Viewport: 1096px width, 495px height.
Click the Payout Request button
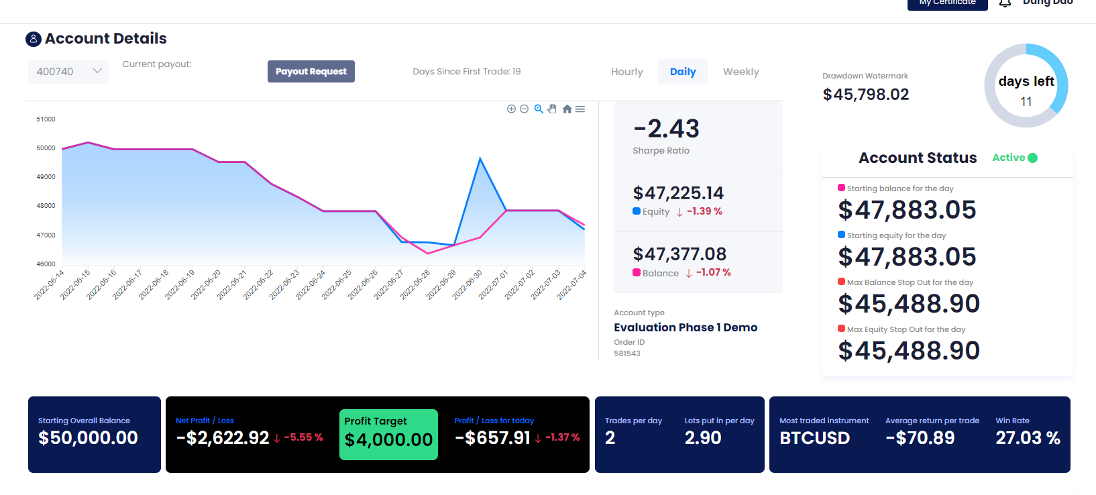pos(311,71)
